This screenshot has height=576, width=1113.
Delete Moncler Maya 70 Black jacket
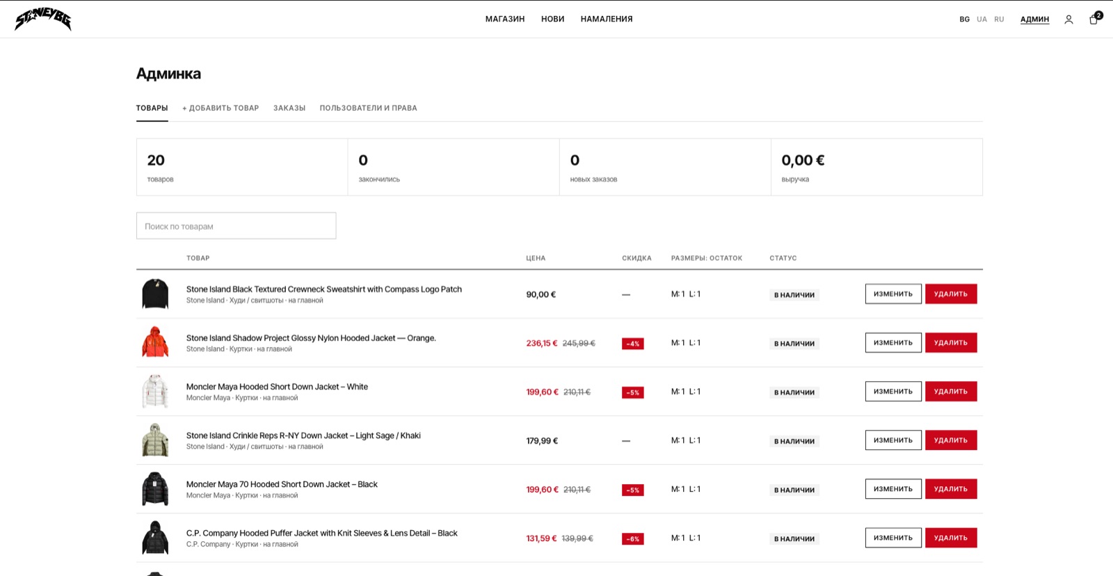click(951, 488)
